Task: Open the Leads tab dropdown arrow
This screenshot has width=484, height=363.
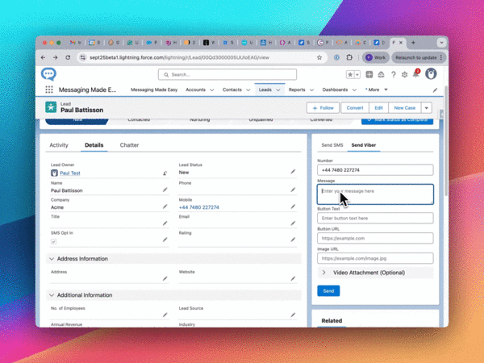Action: click(x=278, y=90)
